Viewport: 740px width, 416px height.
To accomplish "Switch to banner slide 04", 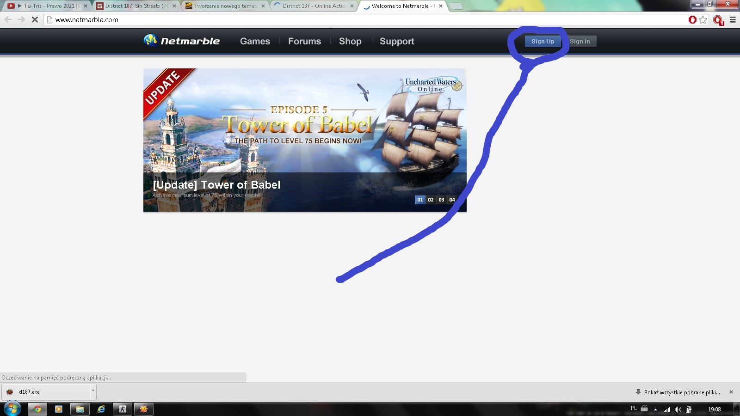I will pyautogui.click(x=452, y=200).
